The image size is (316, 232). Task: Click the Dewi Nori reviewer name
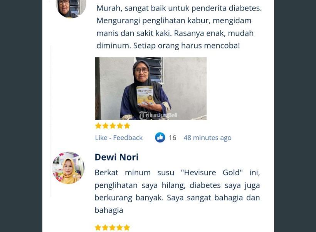[x=116, y=157]
